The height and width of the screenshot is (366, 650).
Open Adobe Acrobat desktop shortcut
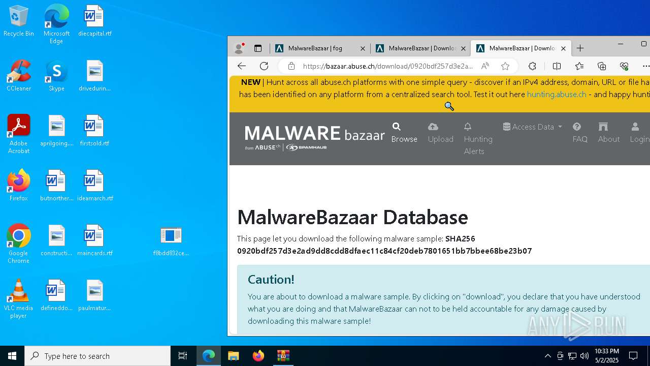19,134
